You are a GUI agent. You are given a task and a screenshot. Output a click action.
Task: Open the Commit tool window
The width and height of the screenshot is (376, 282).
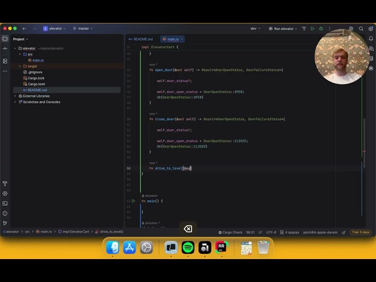[x=5, y=48]
